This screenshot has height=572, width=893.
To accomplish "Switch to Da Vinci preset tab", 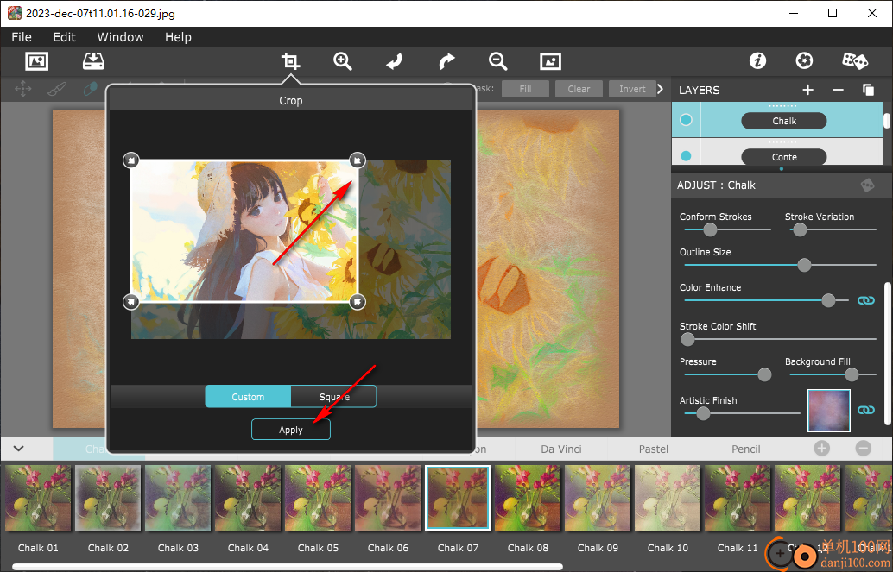I will pyautogui.click(x=561, y=449).
